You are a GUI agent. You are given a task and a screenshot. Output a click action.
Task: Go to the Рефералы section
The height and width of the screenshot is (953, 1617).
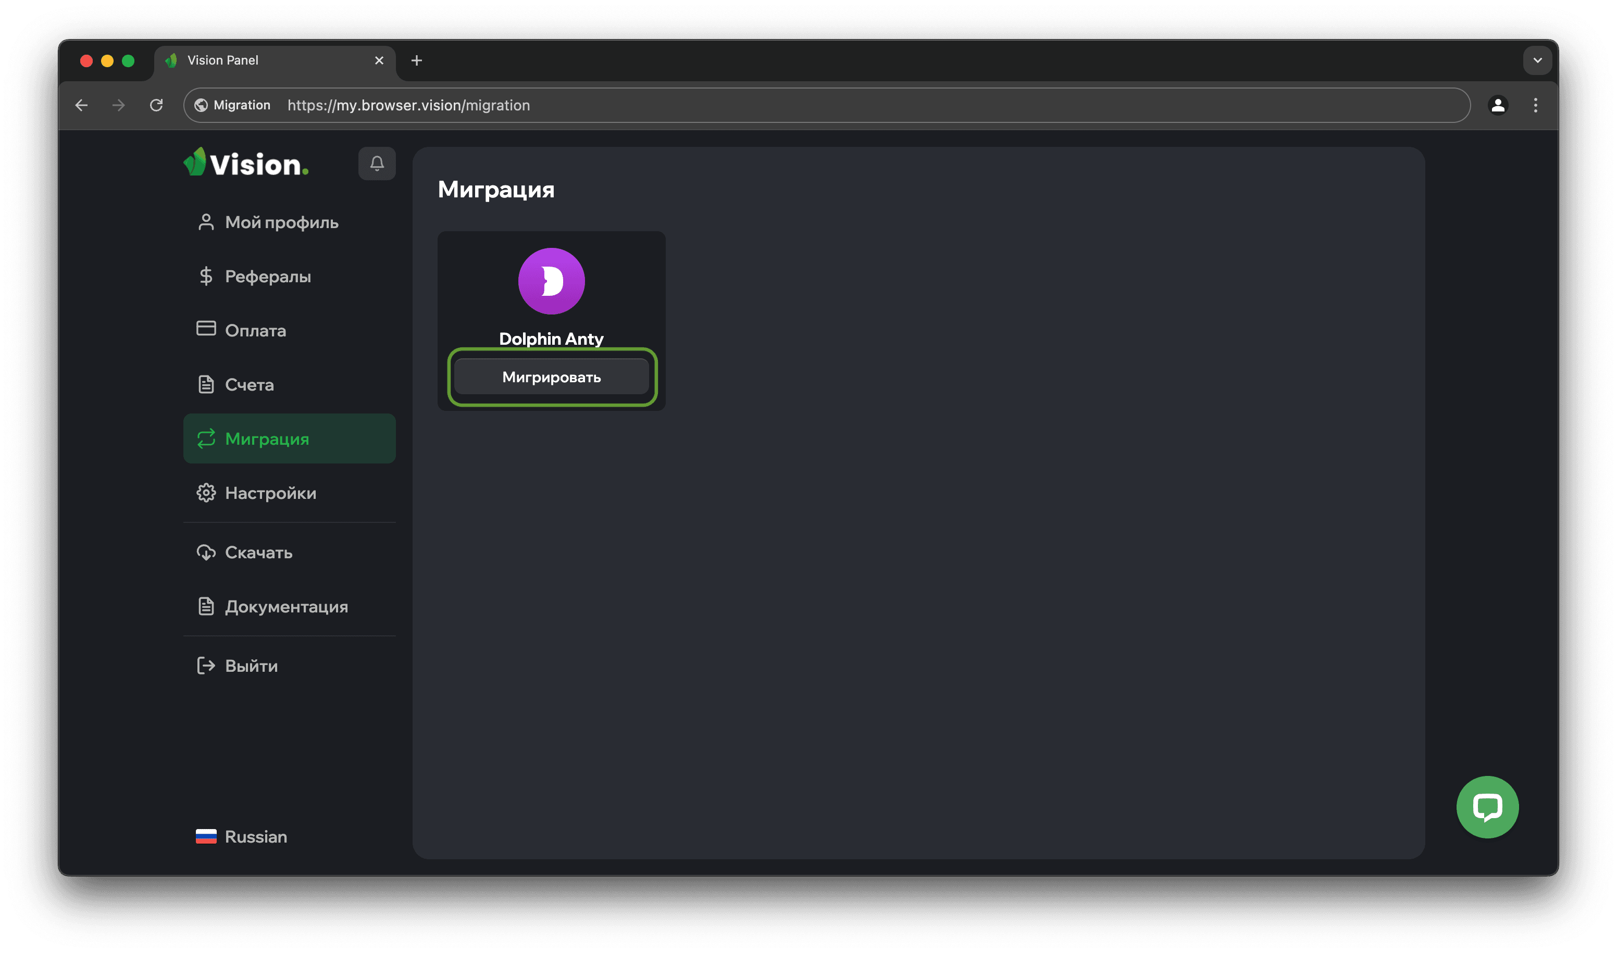[x=267, y=277]
